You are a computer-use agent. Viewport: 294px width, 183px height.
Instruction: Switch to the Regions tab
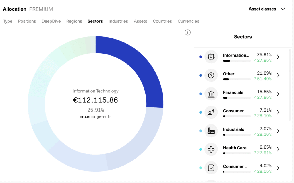(74, 21)
